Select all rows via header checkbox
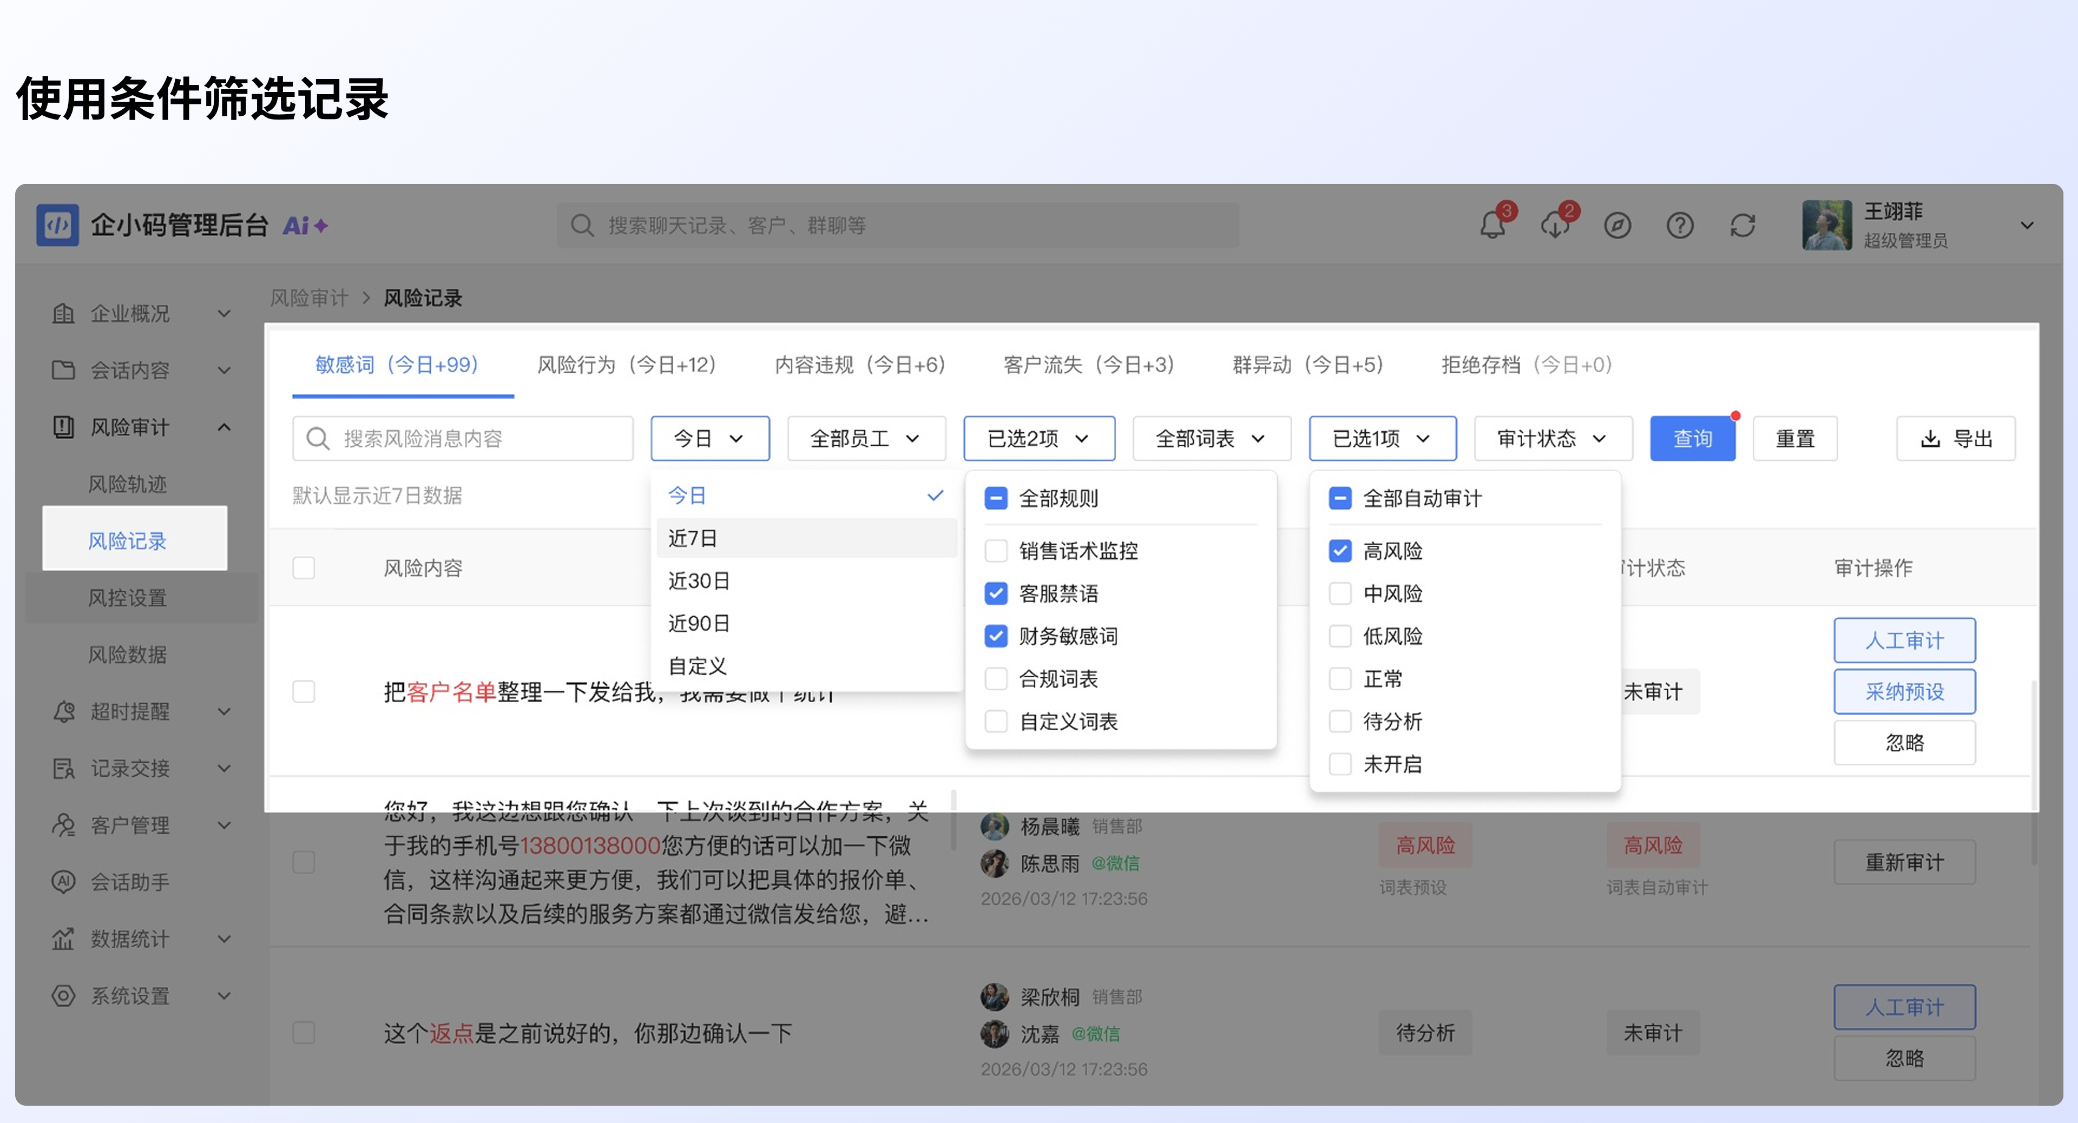This screenshot has width=2078, height=1123. tap(304, 569)
